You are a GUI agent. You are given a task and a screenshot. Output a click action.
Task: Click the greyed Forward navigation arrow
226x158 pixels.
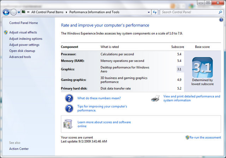13,12
